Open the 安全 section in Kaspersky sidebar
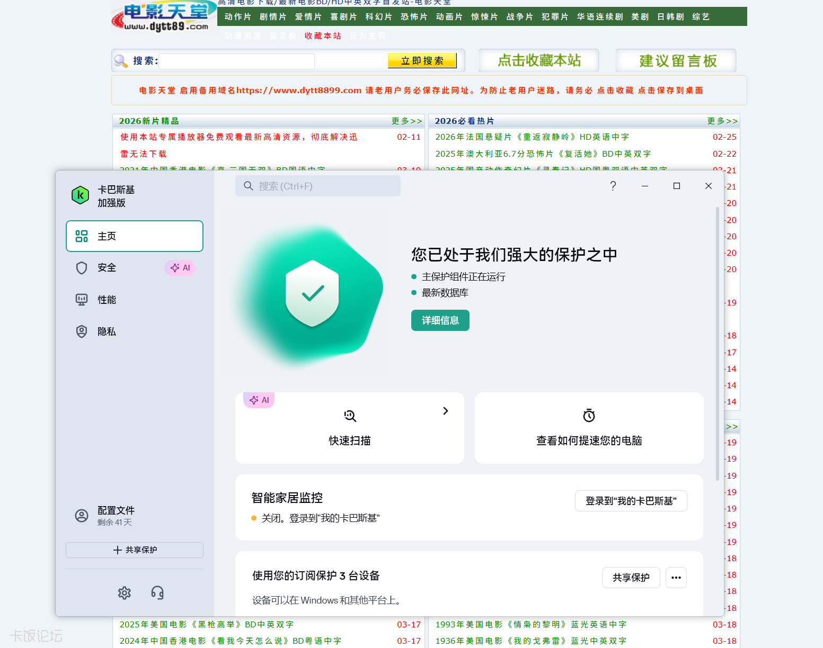 (x=107, y=267)
